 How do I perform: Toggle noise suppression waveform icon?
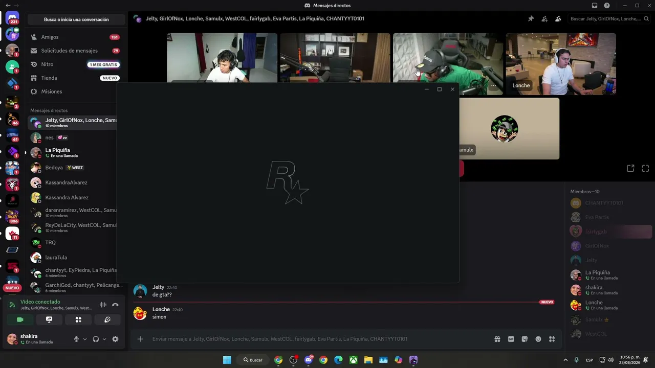103,305
